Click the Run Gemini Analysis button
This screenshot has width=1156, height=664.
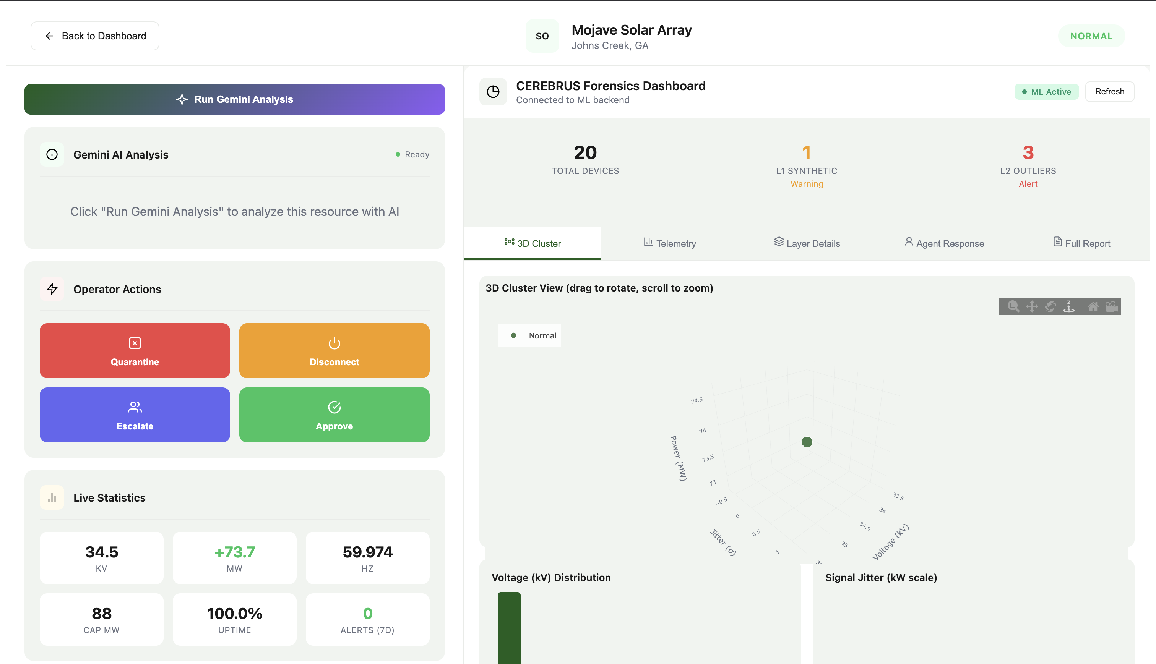[234, 99]
